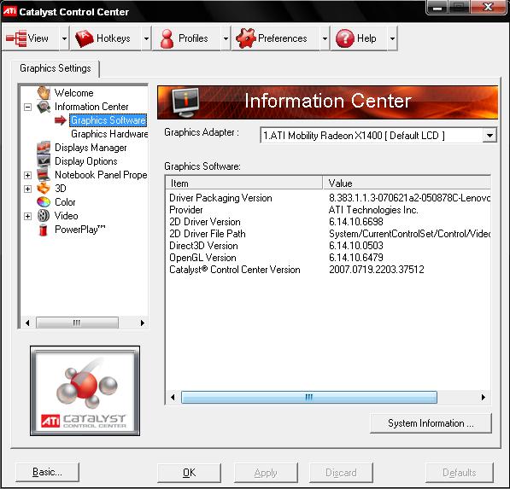
Task: Click the Discard button
Action: point(341,473)
